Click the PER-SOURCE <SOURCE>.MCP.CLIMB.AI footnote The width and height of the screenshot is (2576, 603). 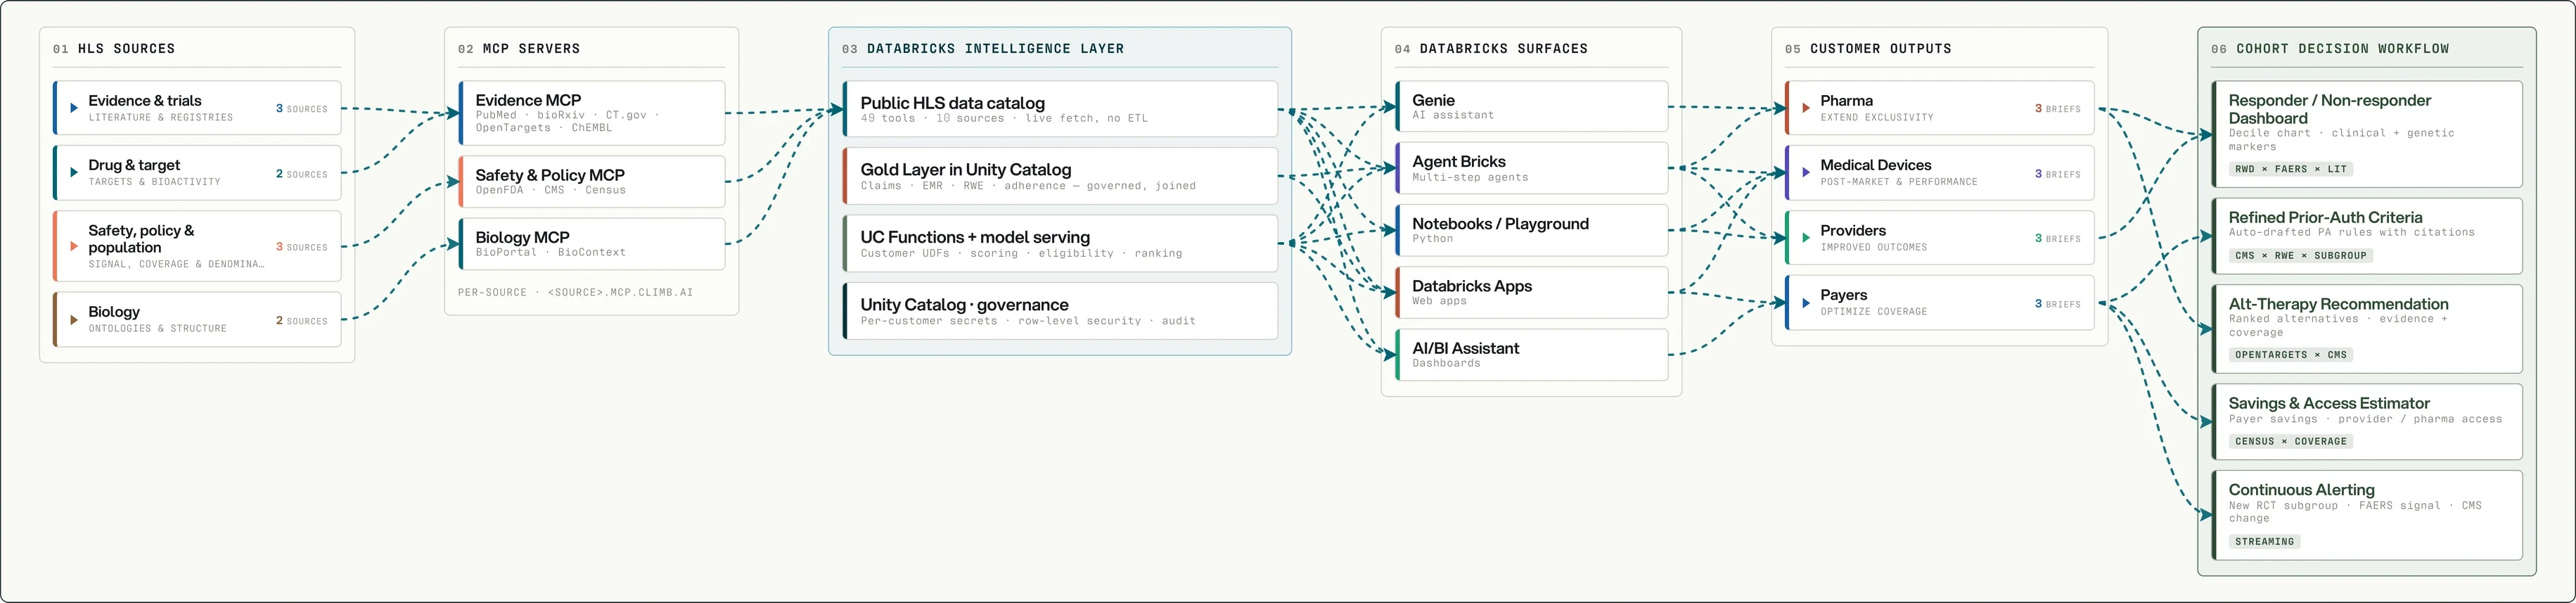575,293
